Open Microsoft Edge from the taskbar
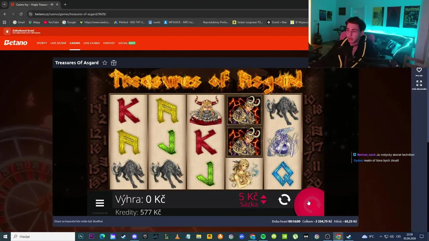 [x=102, y=237]
